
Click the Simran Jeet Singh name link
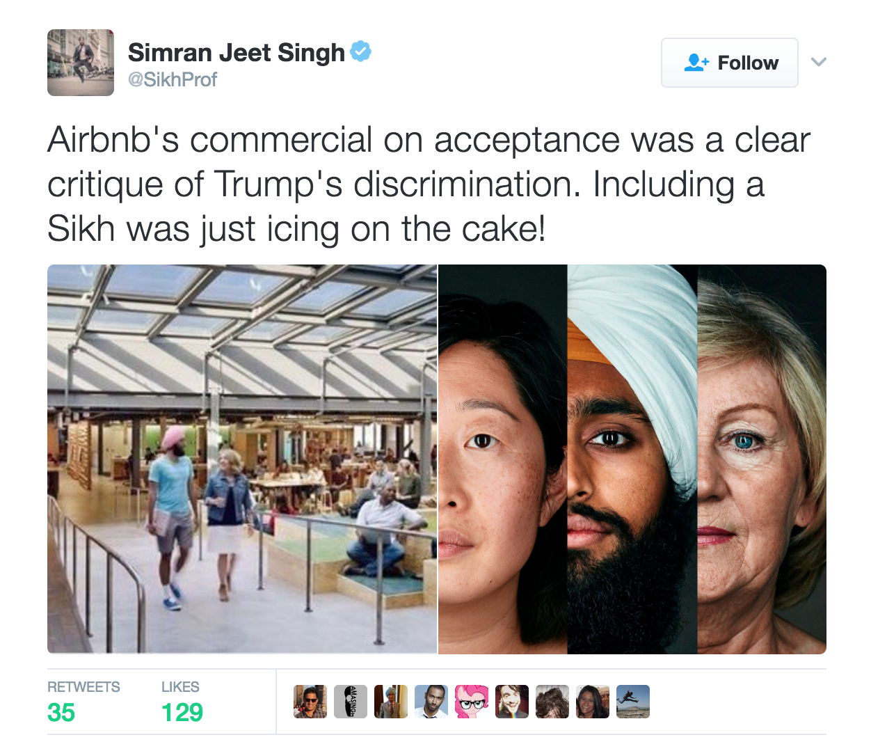237,52
